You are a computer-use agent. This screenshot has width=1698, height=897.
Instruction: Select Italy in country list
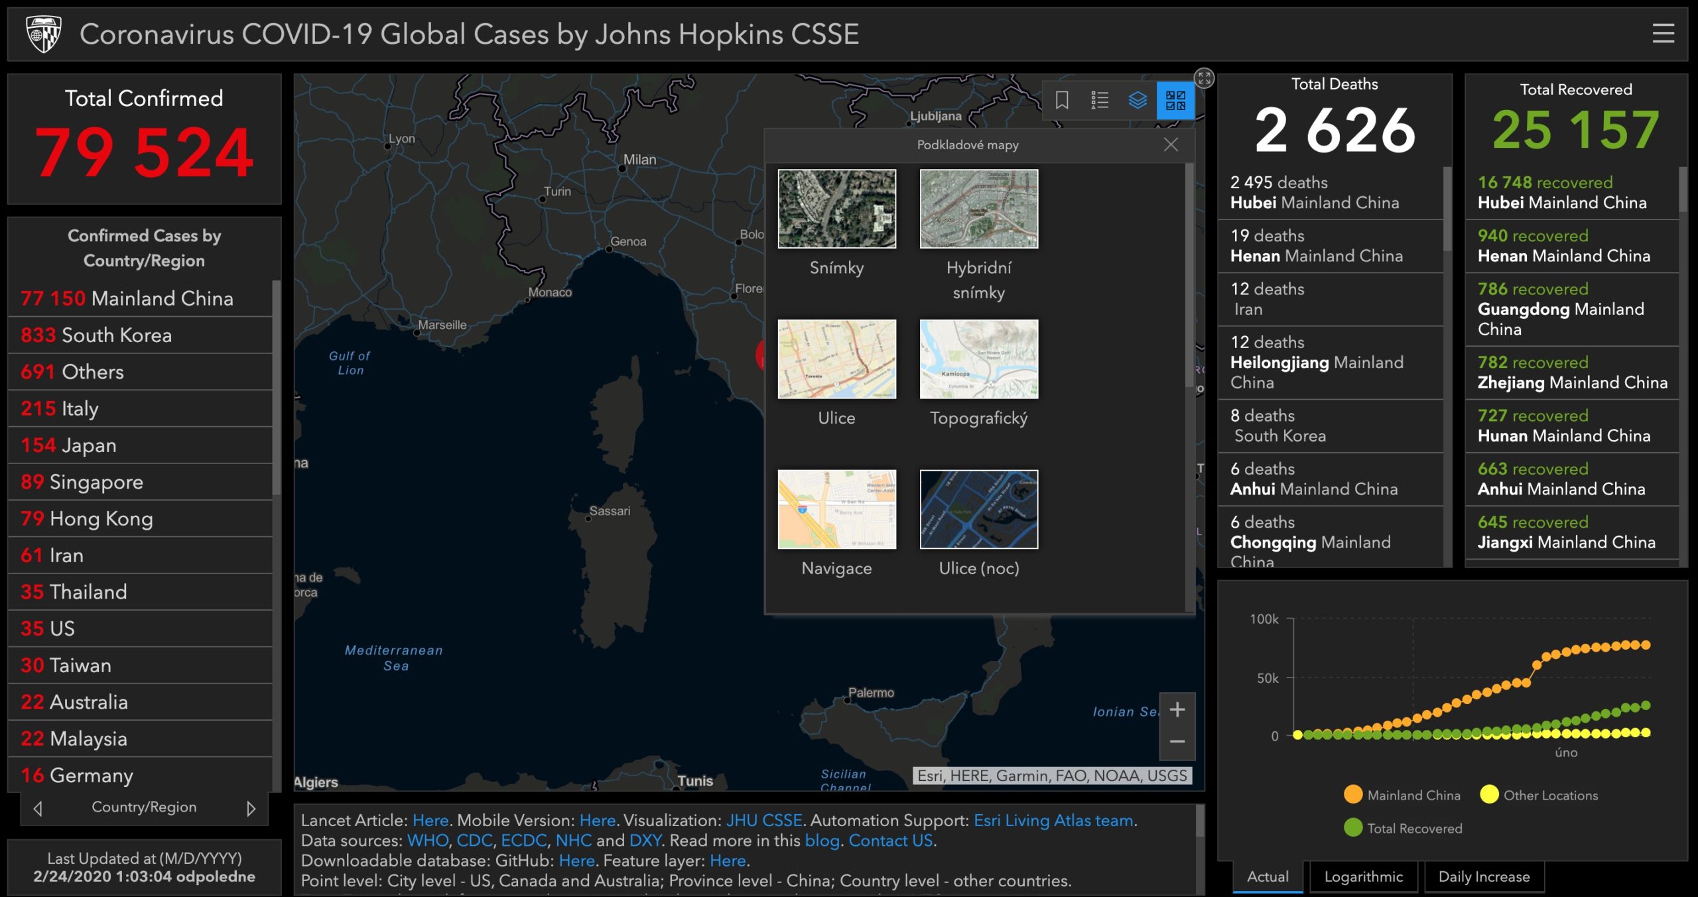140,408
